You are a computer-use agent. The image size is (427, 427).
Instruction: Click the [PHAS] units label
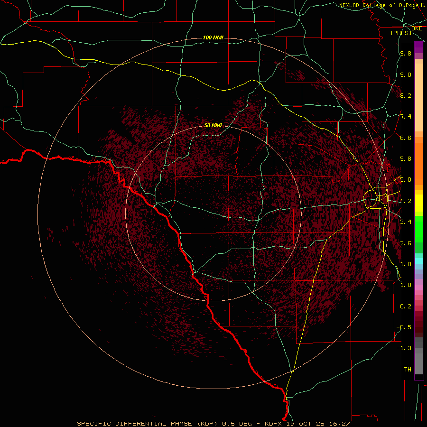401,33
